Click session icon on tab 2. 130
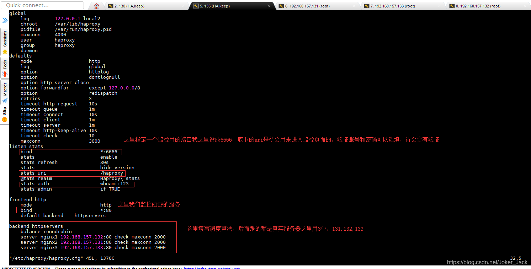This screenshot has height=269, width=531. (110, 6)
